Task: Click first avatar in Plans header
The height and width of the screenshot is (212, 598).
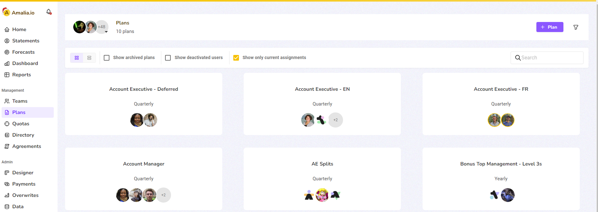Action: [80, 27]
